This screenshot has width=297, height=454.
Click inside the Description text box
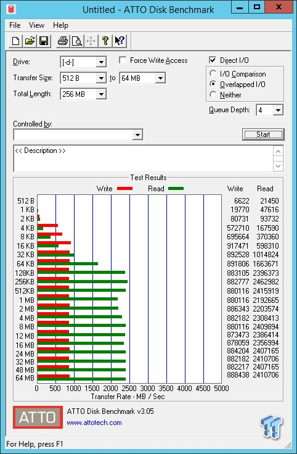[x=143, y=159]
